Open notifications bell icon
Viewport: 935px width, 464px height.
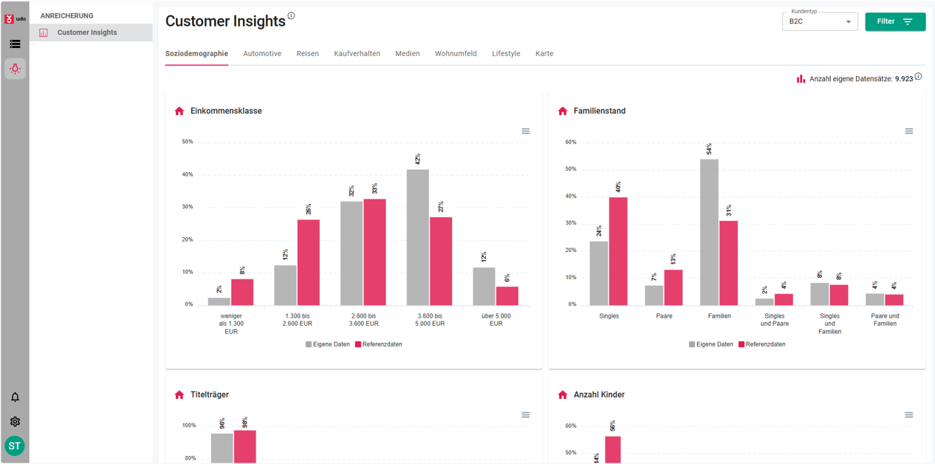(x=15, y=398)
